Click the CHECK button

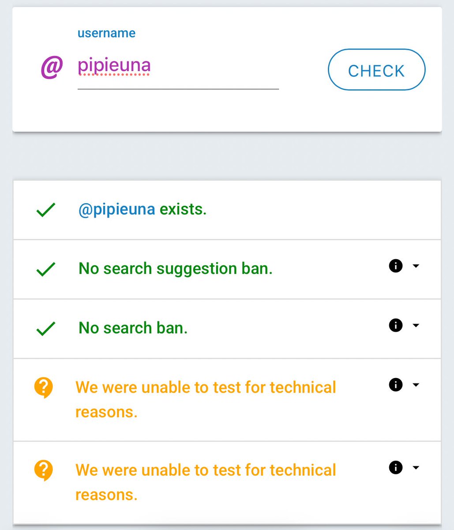pyautogui.click(x=376, y=70)
